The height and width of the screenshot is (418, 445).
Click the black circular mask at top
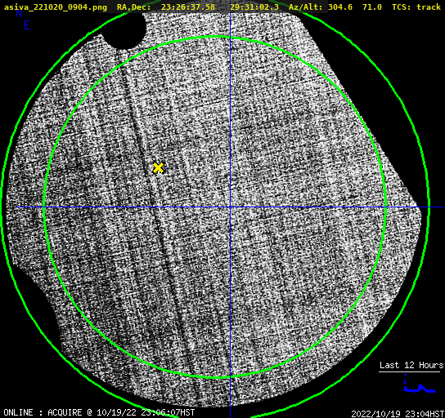(x=124, y=29)
